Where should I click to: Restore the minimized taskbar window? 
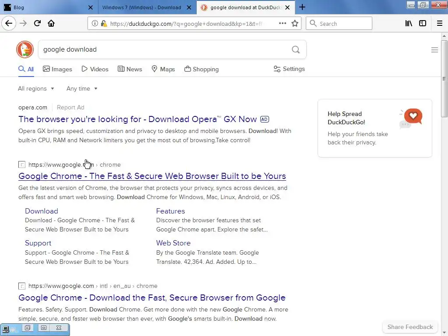coord(28,328)
